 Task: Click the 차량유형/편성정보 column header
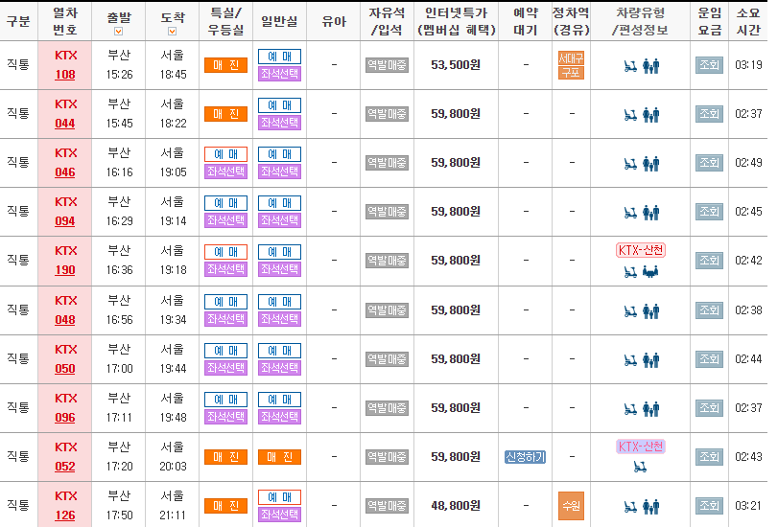coord(640,21)
